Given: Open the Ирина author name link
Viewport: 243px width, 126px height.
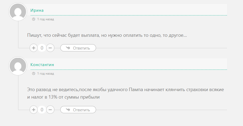Looking at the screenshot, I should (37, 10).
